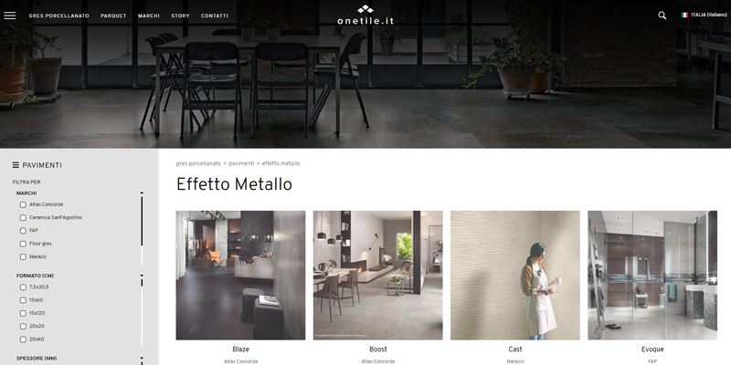This screenshot has height=365, width=731.
Task: Click the search magnifier icon
Action: 662,16
